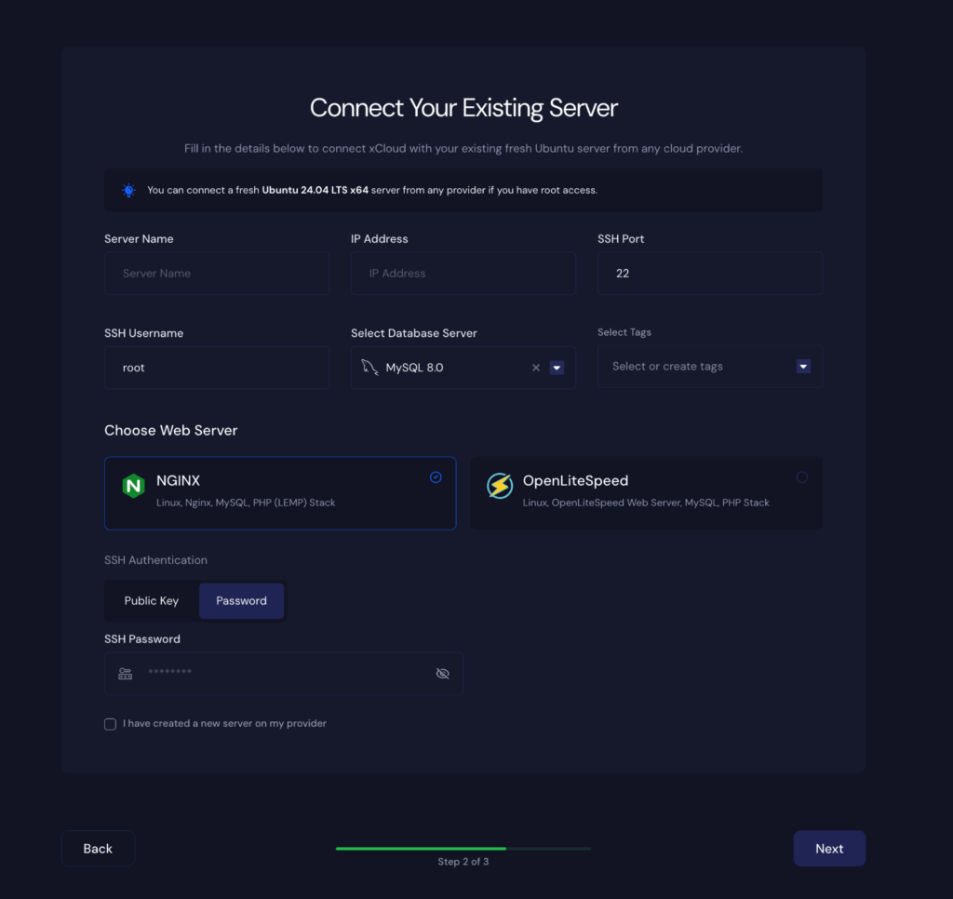Check 'I have created a new server' box
Image resolution: width=953 pixels, height=899 pixels.
point(111,724)
